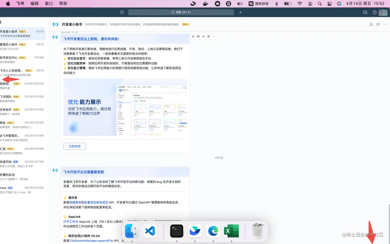
Task: Open Microsoft Excel from the Dock
Action: click(232, 231)
